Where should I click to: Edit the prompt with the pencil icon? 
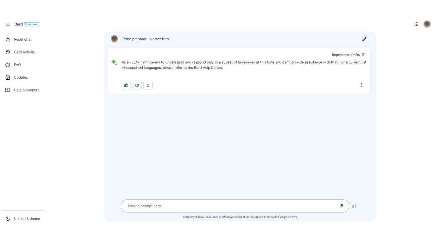[364, 39]
